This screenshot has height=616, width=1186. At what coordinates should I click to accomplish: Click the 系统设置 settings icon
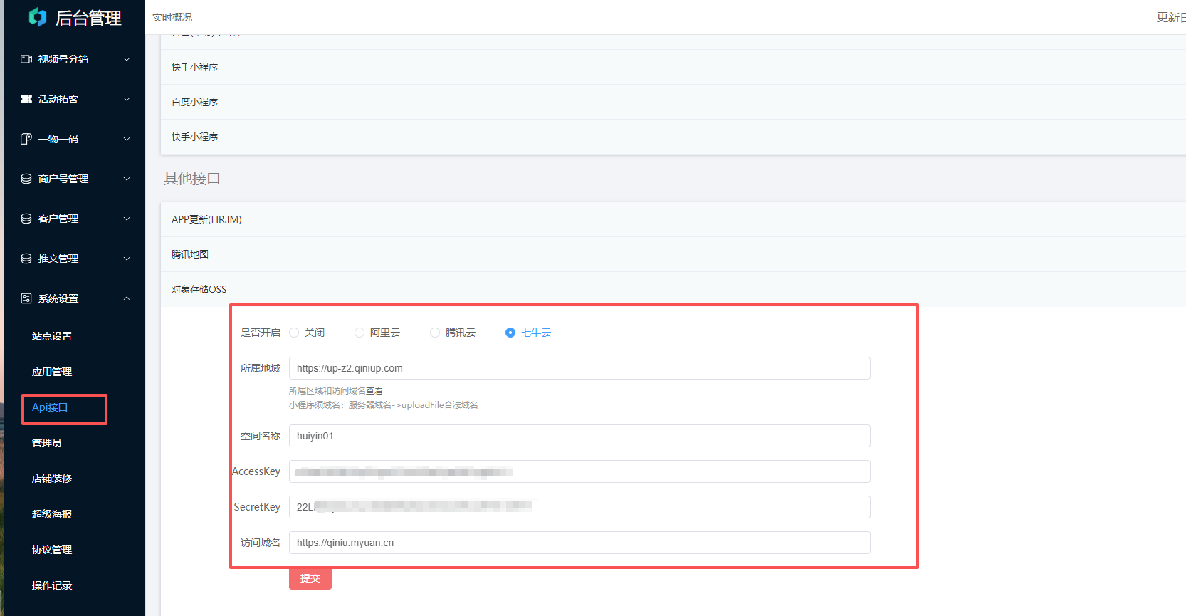(26, 298)
